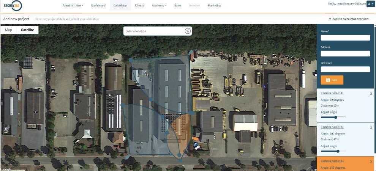Adjust angle slider for Camera #2

click(x=333, y=151)
